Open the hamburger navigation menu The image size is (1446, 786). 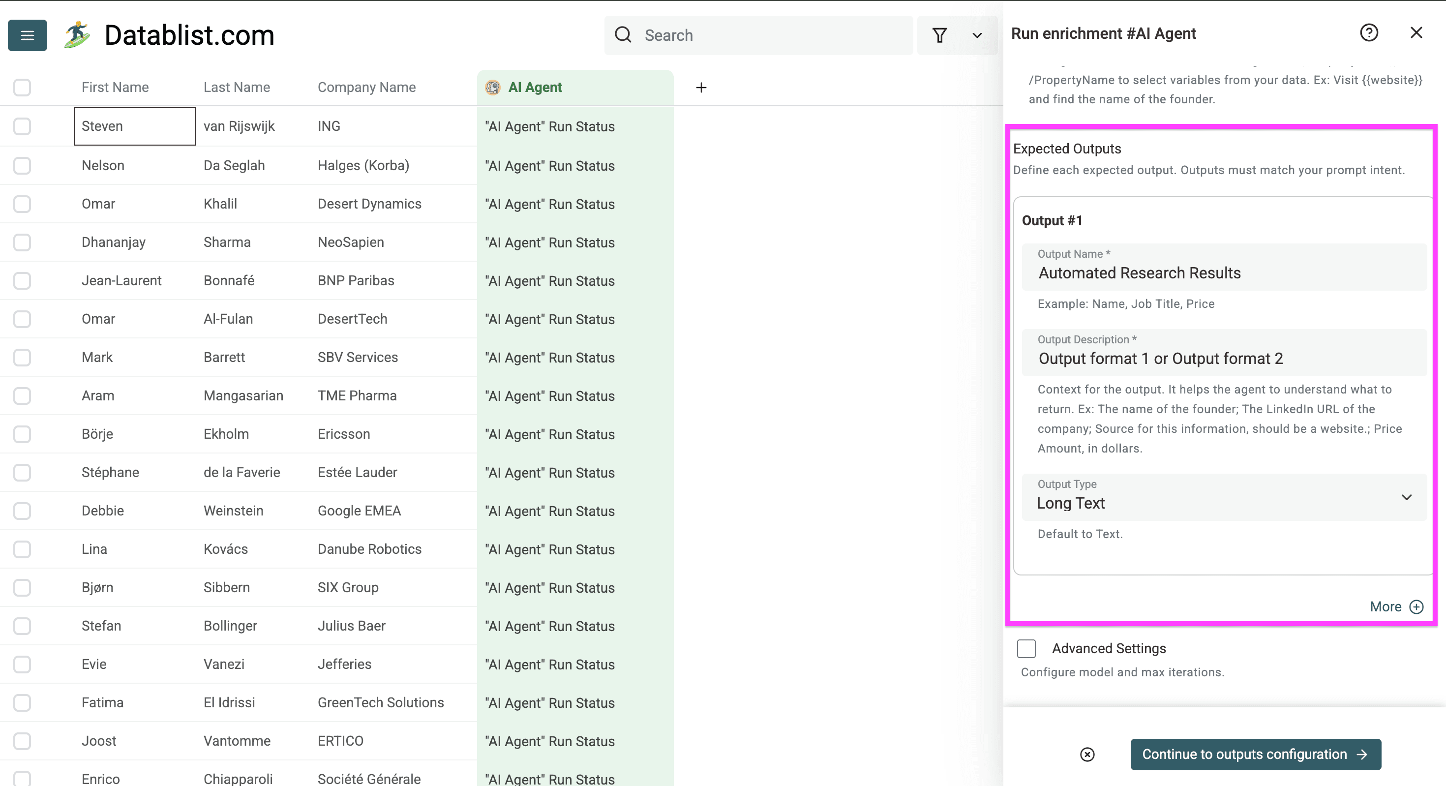[27, 35]
